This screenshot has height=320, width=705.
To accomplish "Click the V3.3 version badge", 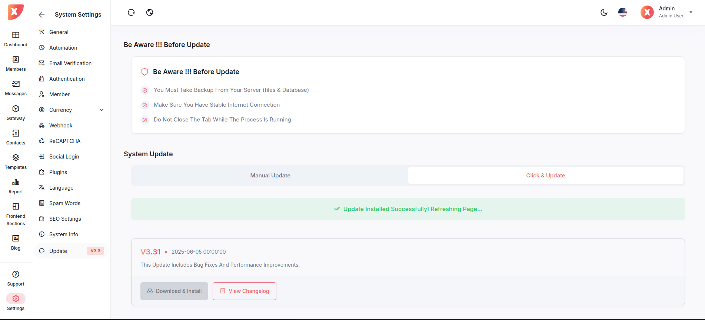I will click(x=95, y=251).
